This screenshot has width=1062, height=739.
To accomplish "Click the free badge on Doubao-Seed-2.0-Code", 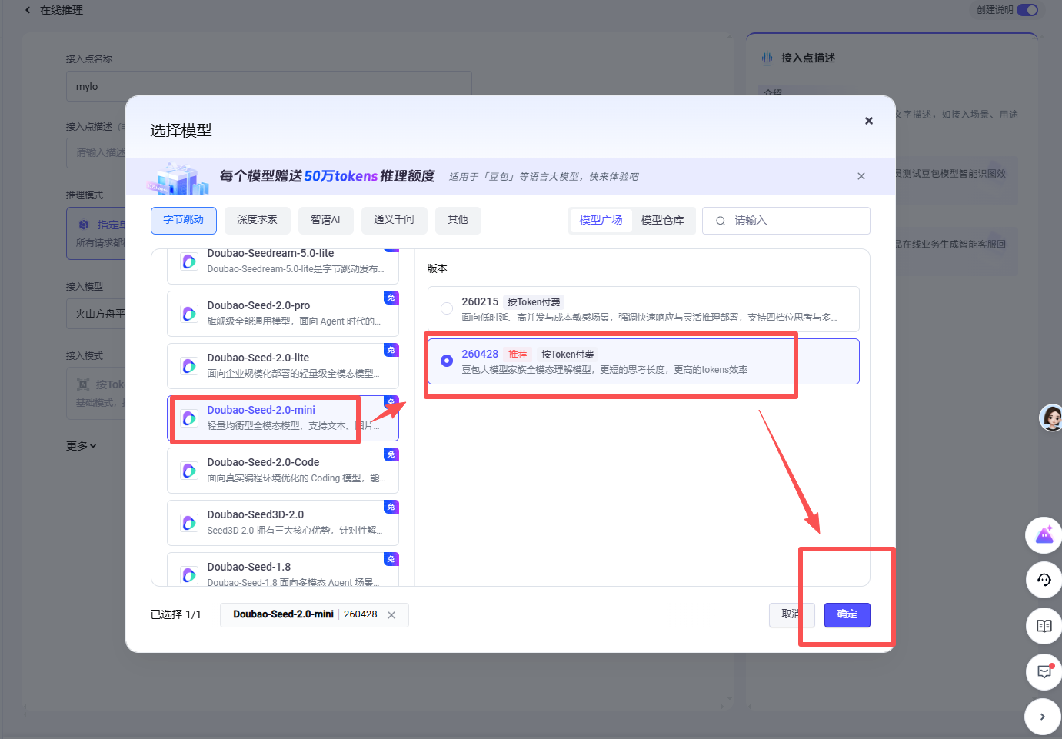I will click(391, 454).
